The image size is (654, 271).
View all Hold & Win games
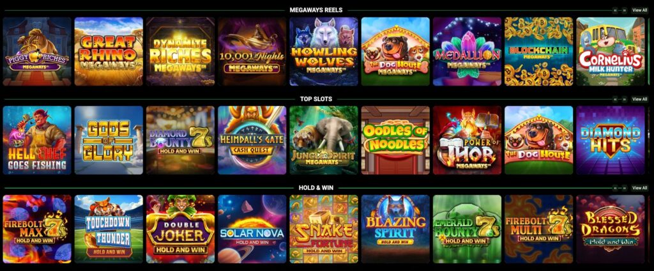pos(639,188)
